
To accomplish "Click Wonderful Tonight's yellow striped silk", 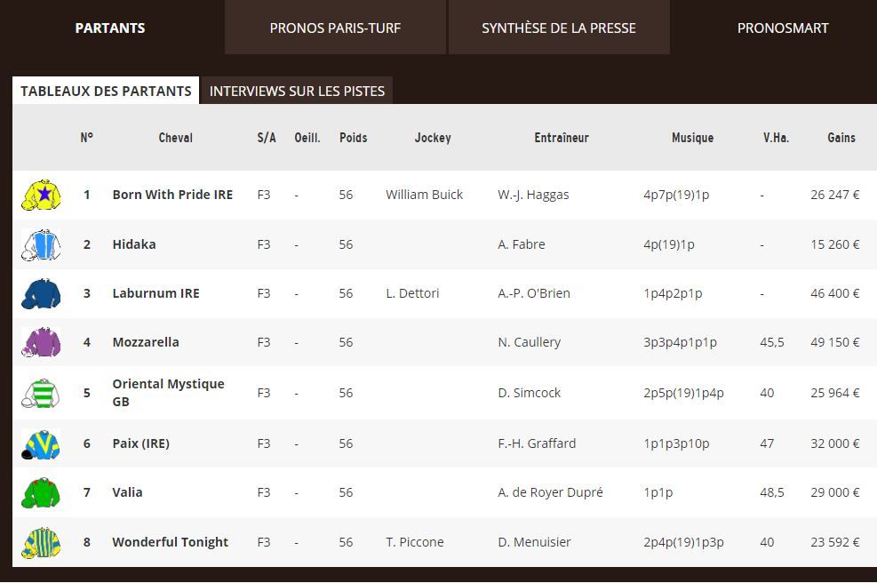I will pos(41,542).
